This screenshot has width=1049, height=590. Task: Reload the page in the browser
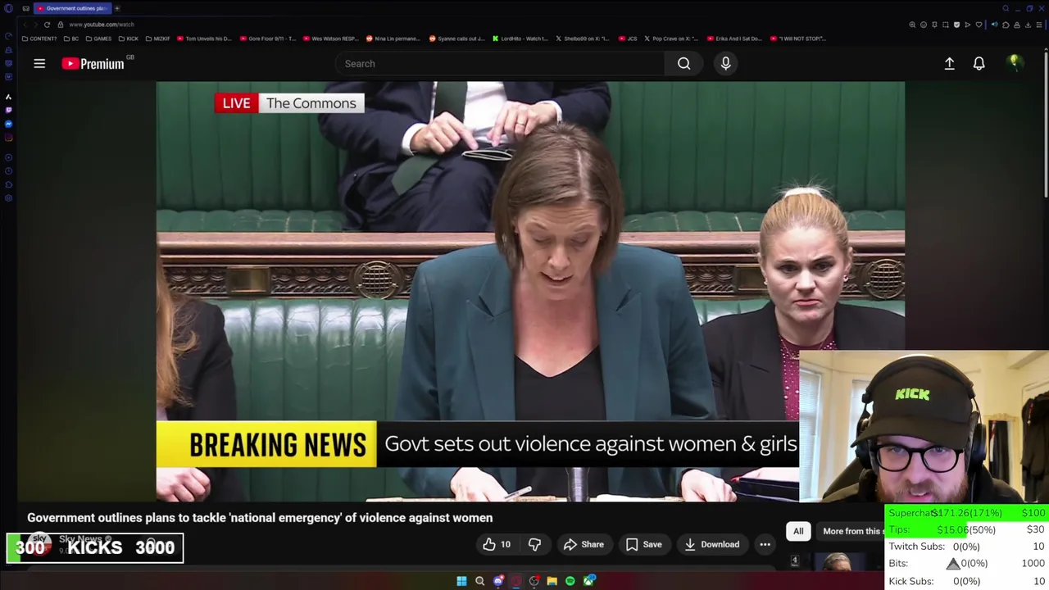coord(47,25)
